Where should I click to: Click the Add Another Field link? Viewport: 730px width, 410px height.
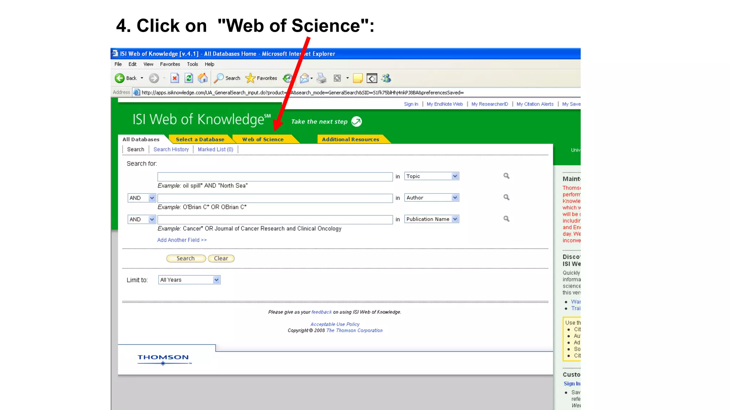(x=182, y=240)
